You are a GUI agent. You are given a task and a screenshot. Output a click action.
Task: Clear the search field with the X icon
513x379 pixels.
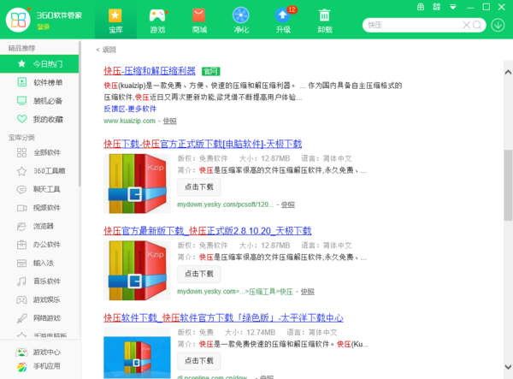coord(466,25)
